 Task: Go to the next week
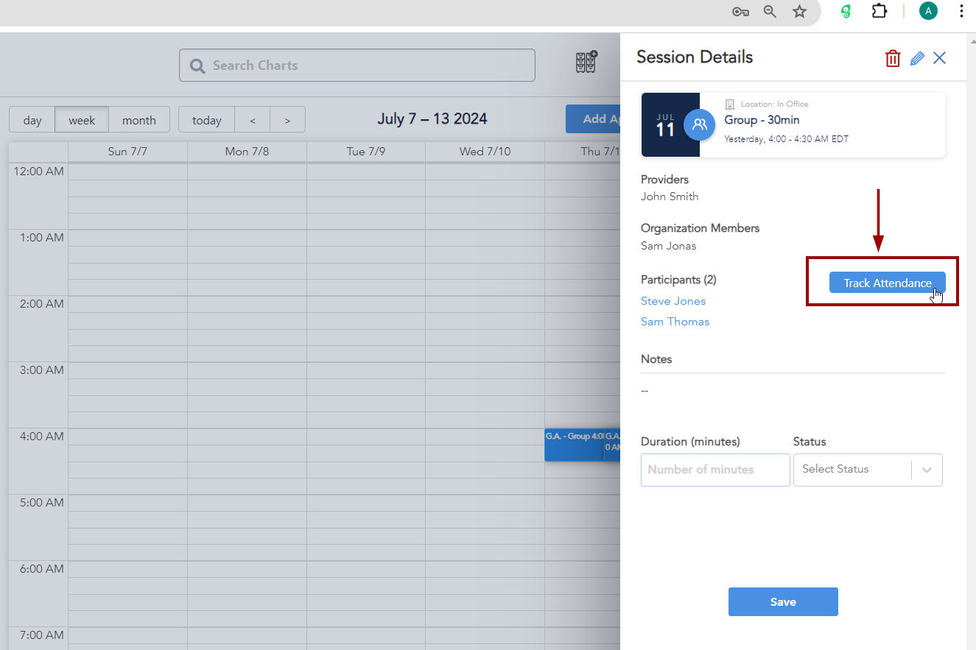tap(287, 120)
